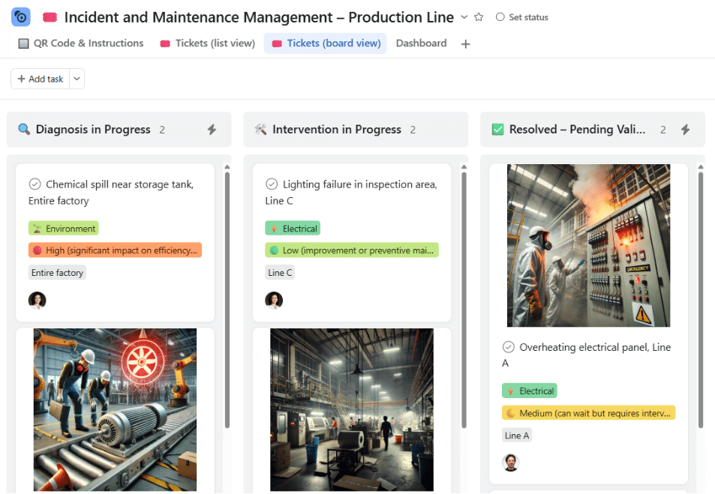Click assignee avatar on Overheating electrical panel card
This screenshot has height=494, width=715.
(x=511, y=463)
